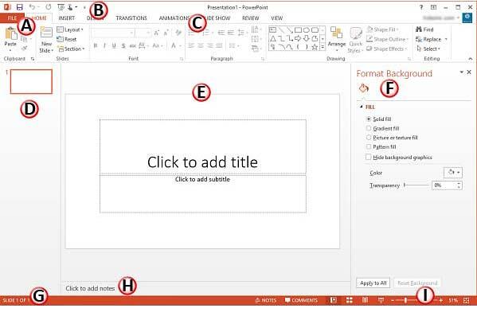Close the Format Background pane
This screenshot has width=477, height=316.
pyautogui.click(x=469, y=72)
